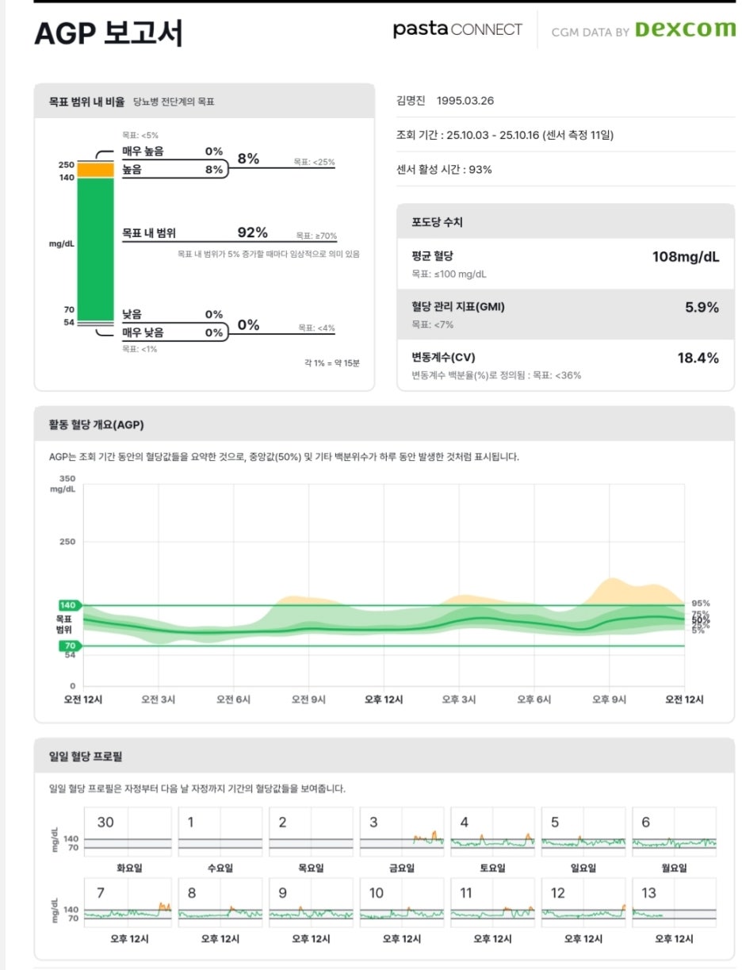Click the Pasta Connect logo
This screenshot has height=970, width=742.
coord(457,30)
